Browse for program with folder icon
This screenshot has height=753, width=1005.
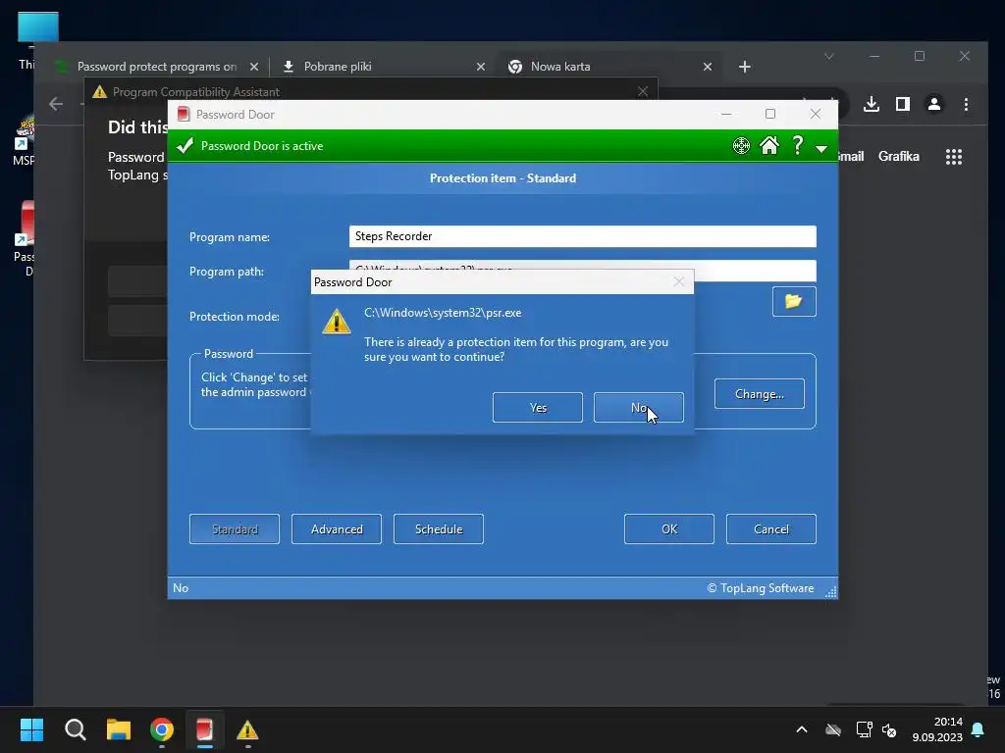(793, 302)
